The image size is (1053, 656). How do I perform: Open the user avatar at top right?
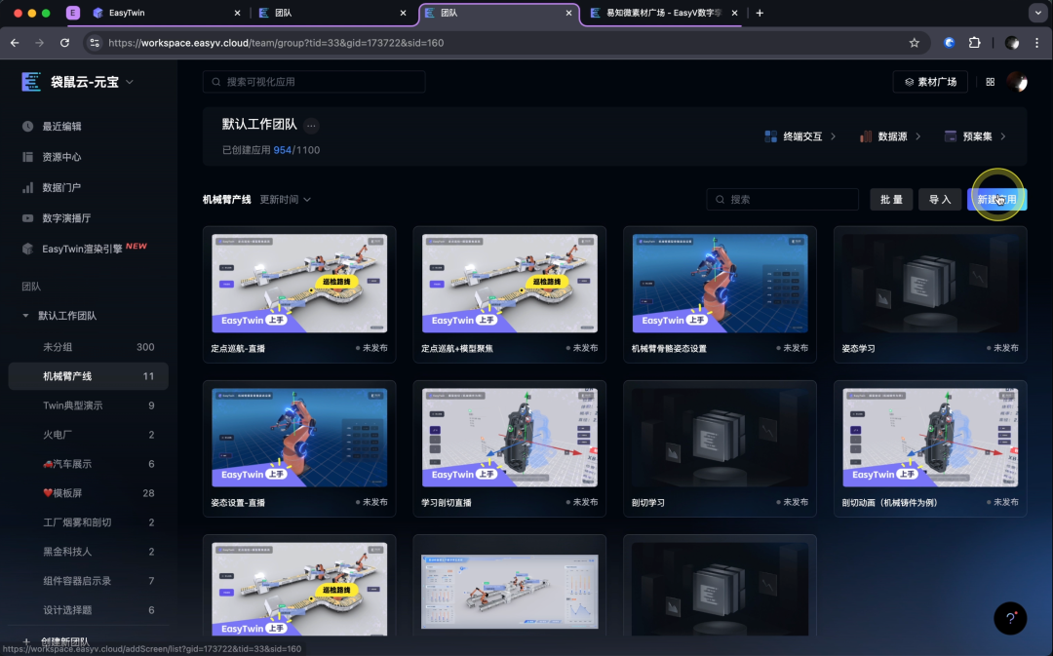point(1017,82)
